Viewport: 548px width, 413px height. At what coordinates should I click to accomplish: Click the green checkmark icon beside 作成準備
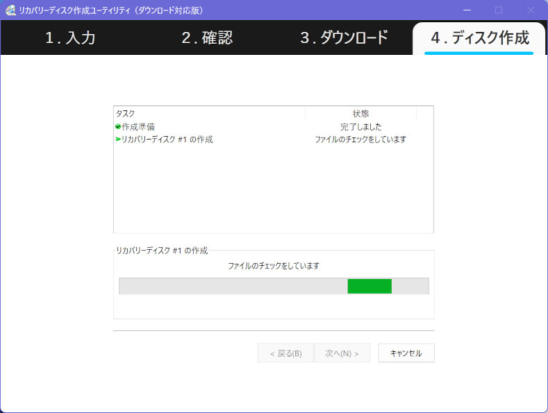pyautogui.click(x=118, y=126)
